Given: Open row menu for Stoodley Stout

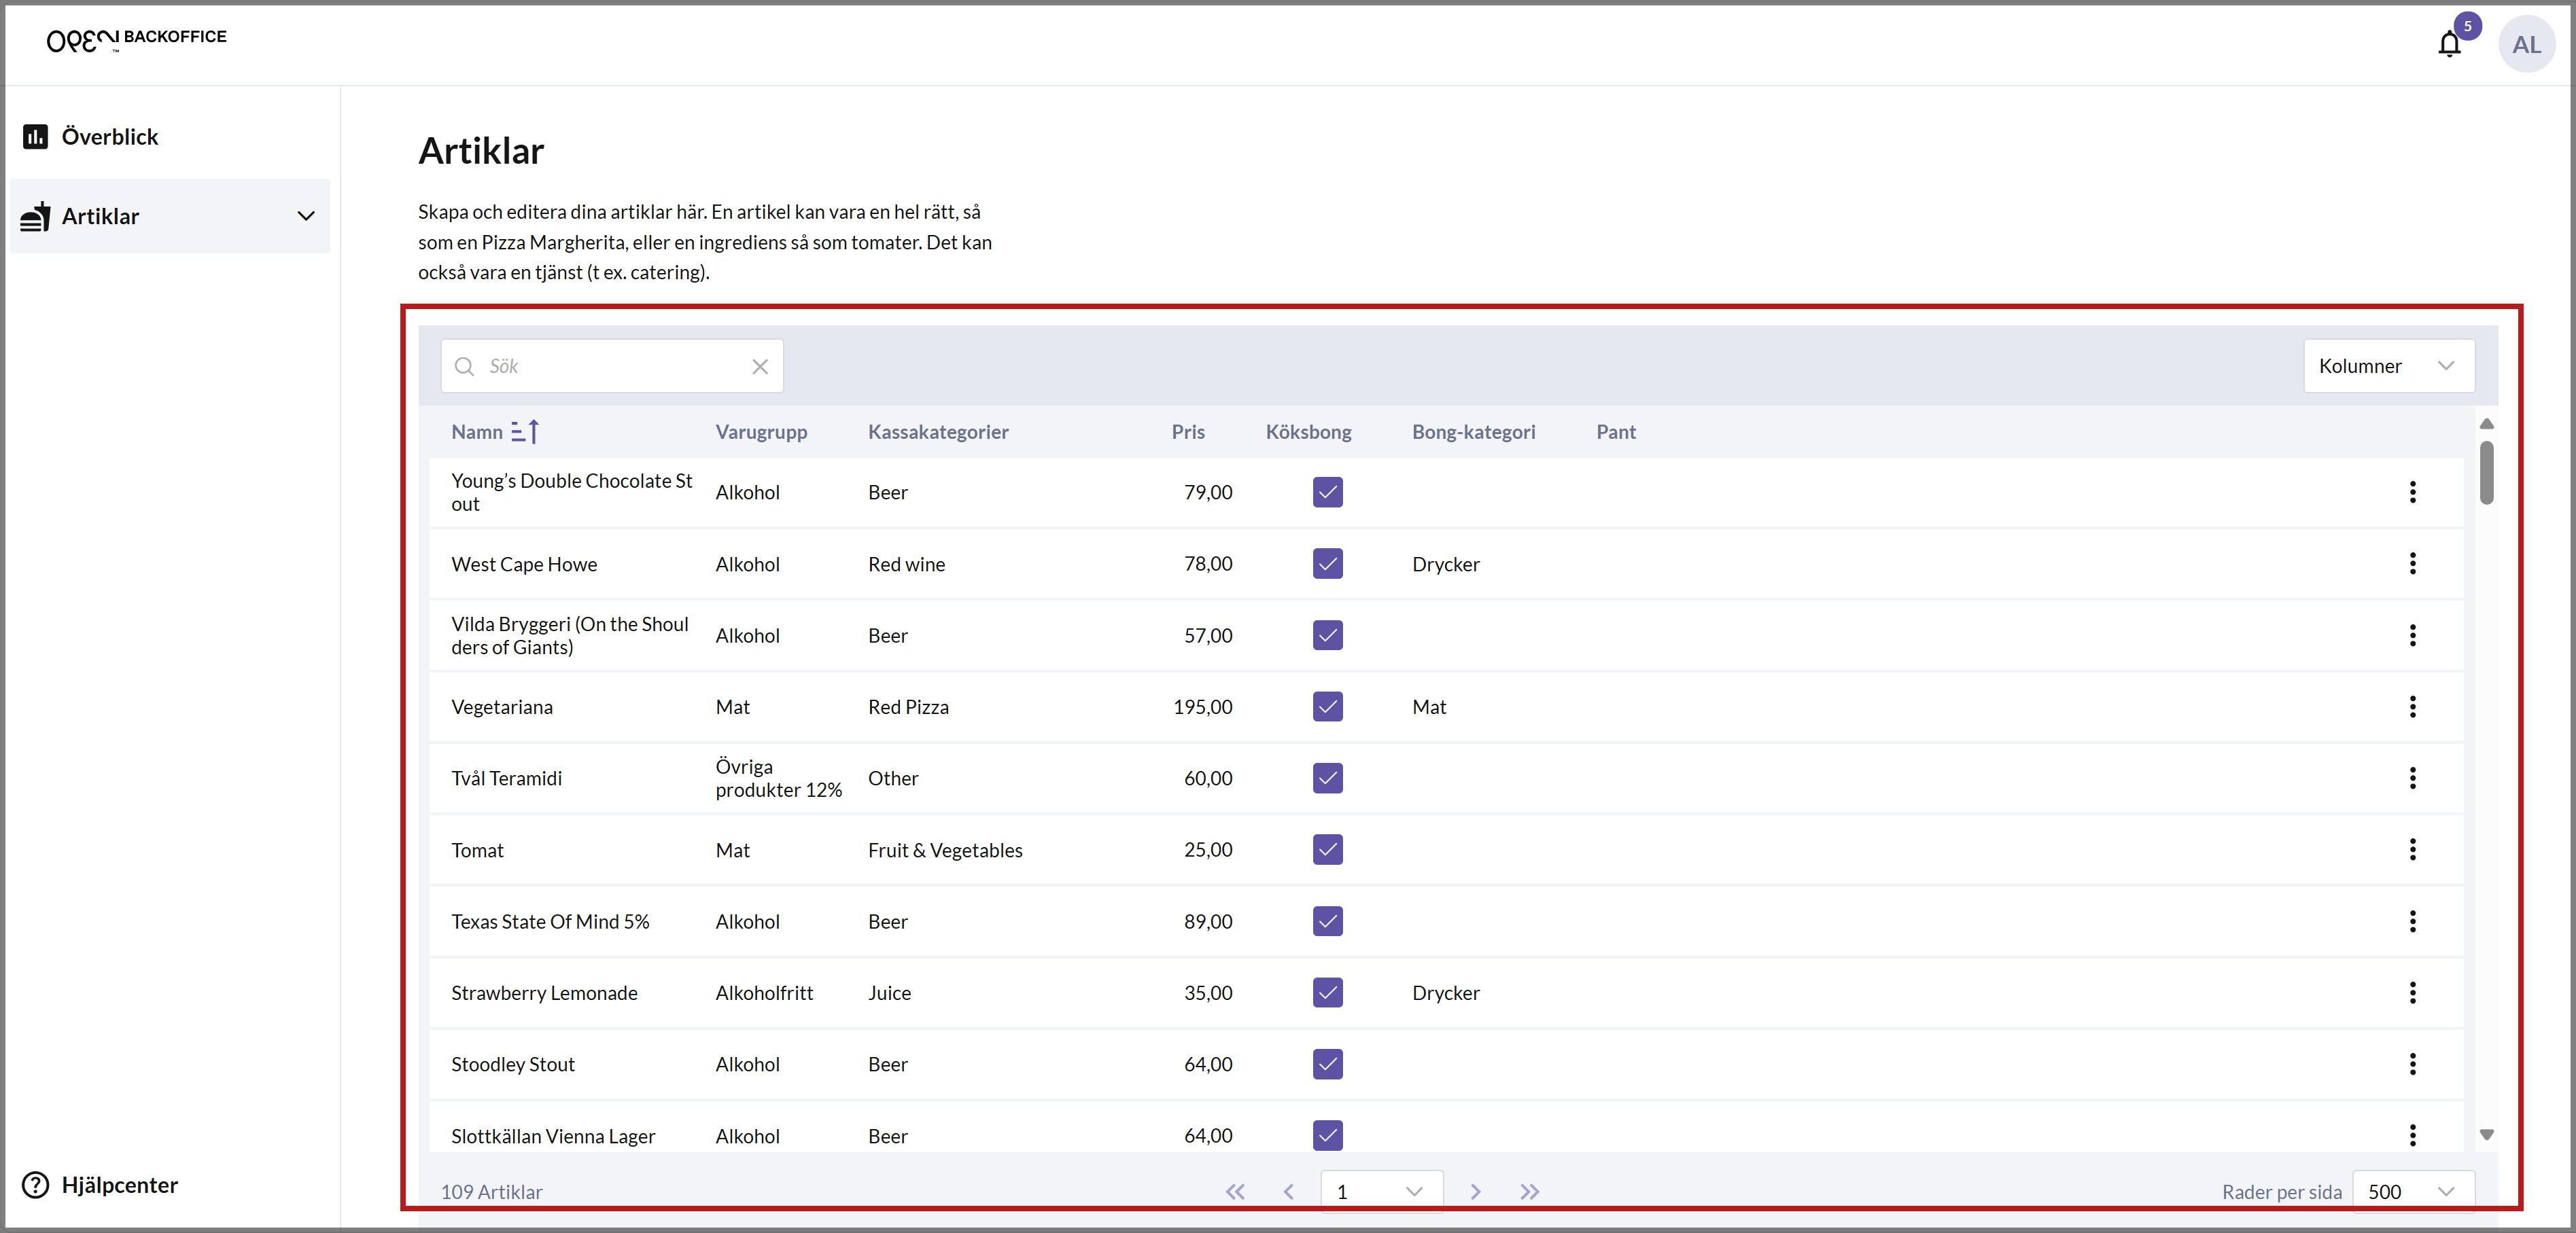Looking at the screenshot, I should (x=2412, y=1064).
